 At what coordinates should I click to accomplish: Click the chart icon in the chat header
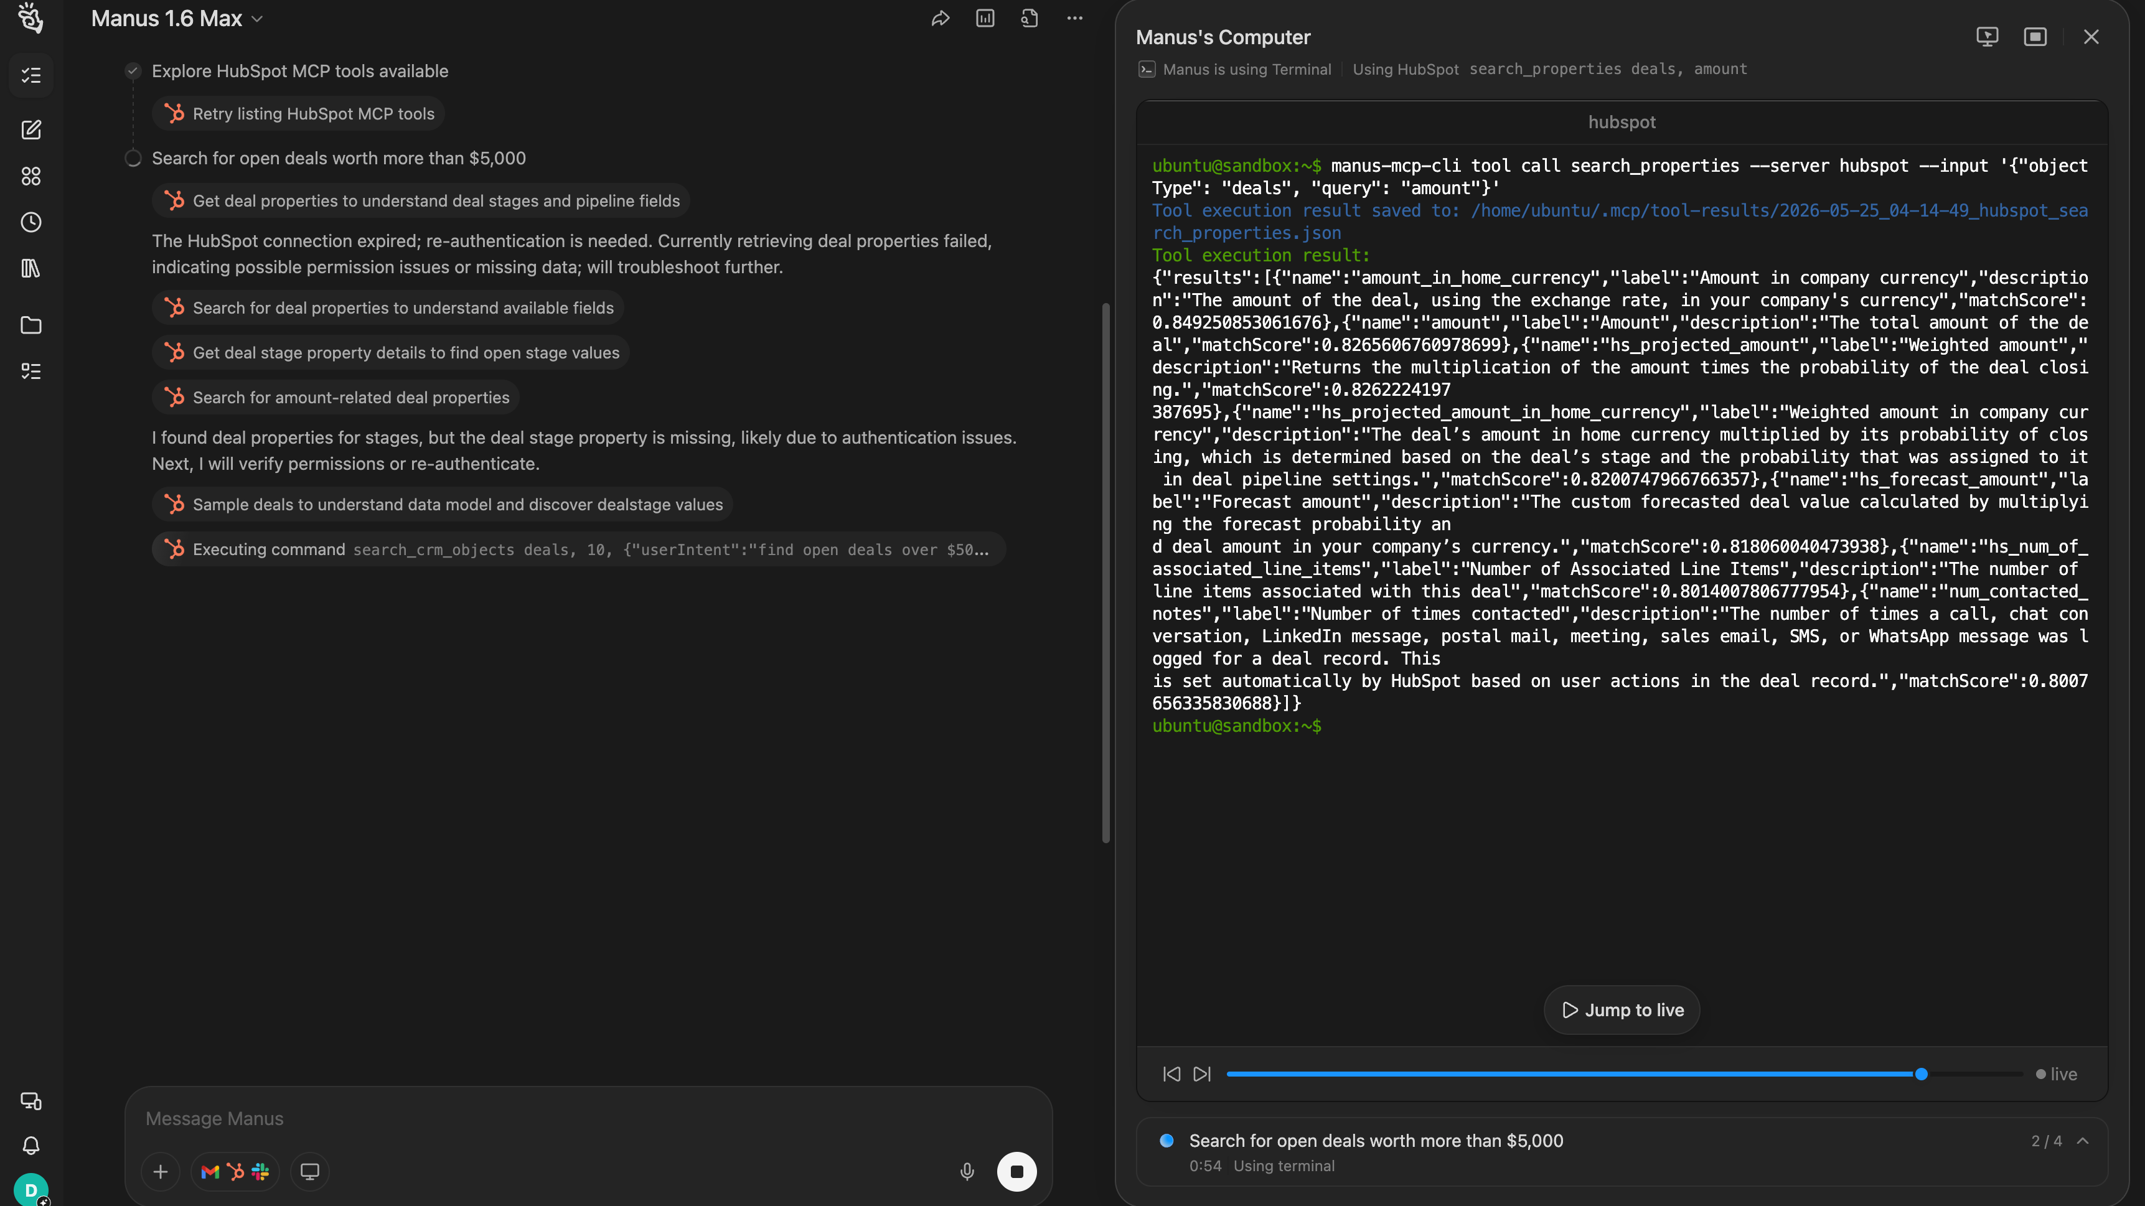[985, 18]
